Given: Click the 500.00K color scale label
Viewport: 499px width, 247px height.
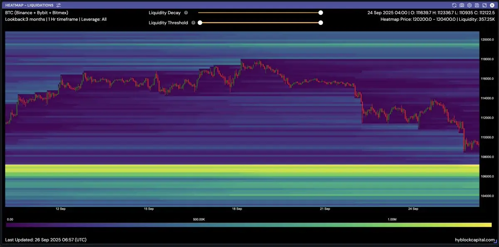Looking at the screenshot, I should (x=199, y=219).
